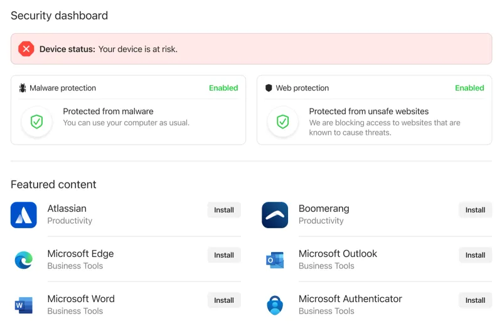The width and height of the screenshot is (502, 326).
Task: Install Boomerang
Action: click(475, 210)
